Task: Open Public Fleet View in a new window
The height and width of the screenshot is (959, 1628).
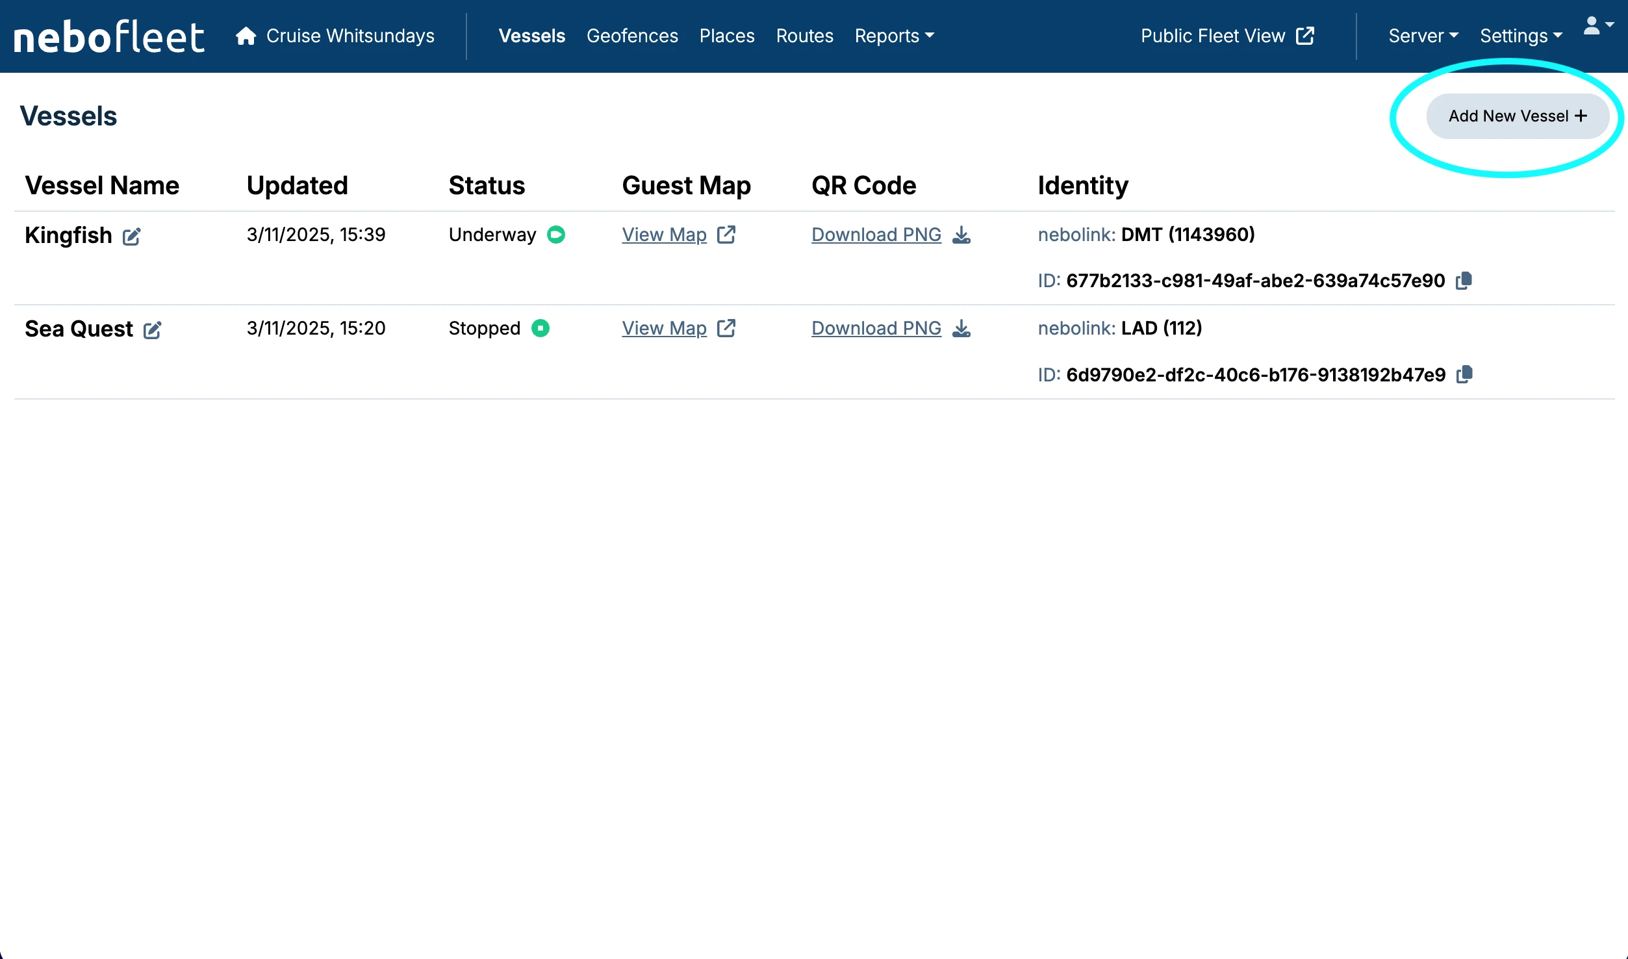Action: pos(1227,36)
